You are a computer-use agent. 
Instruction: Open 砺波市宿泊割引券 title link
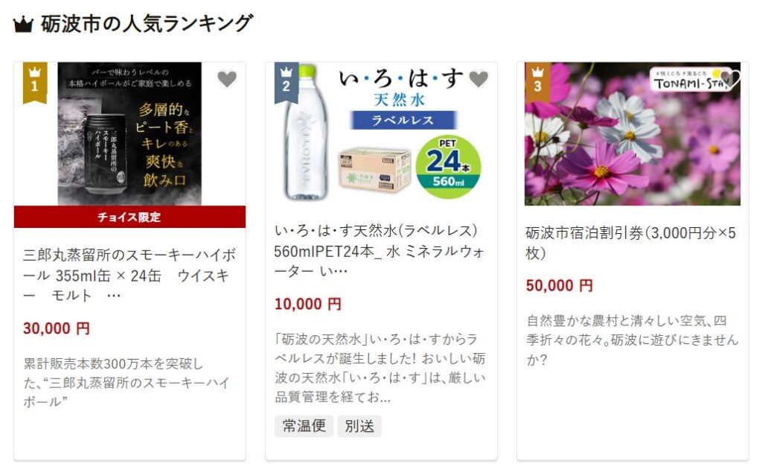pos(631,243)
